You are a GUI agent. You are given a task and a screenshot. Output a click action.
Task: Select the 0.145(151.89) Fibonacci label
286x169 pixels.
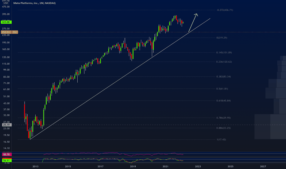(x=224, y=53)
